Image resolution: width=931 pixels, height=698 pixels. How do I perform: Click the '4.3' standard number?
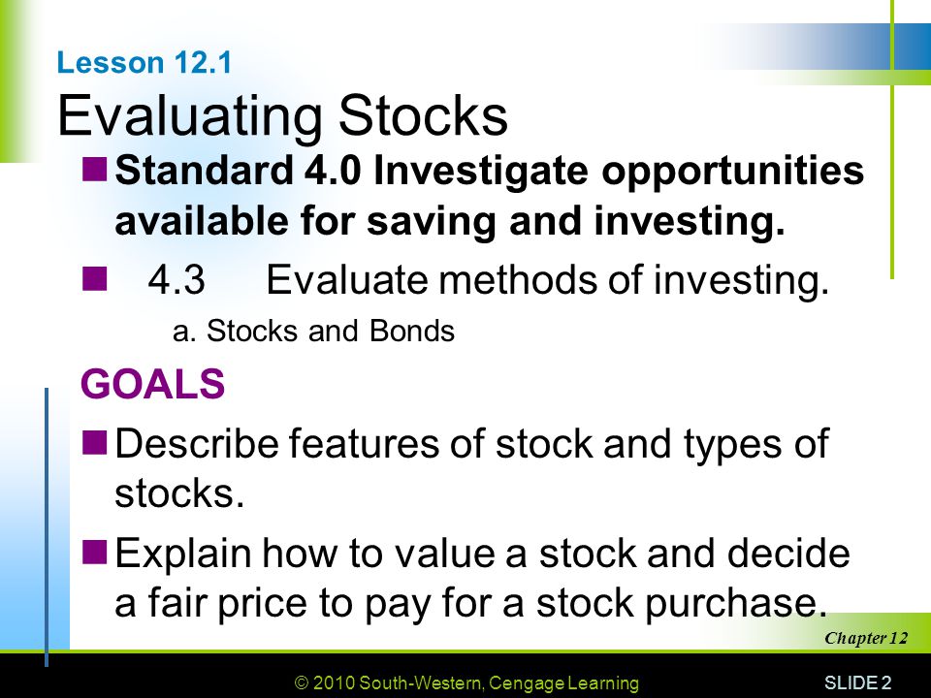177,279
